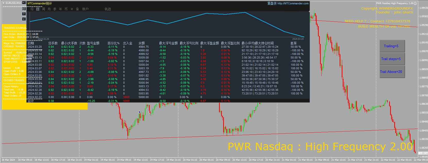Click Magic No: 27092020 label

(15, 43)
